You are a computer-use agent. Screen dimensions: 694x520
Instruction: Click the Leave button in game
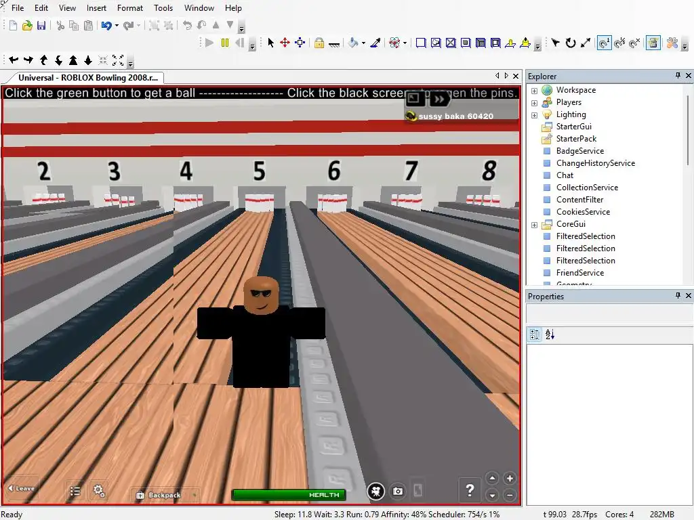(21, 488)
